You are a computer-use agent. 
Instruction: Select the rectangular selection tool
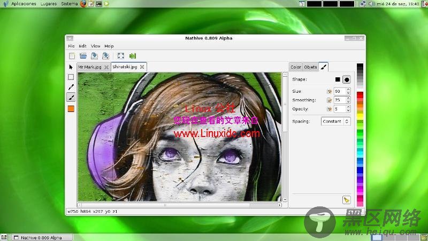pos(71,77)
